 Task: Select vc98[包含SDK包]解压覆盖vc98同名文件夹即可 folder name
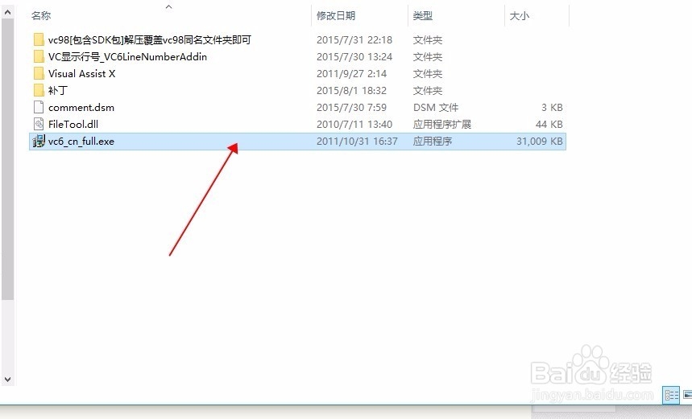(150, 39)
